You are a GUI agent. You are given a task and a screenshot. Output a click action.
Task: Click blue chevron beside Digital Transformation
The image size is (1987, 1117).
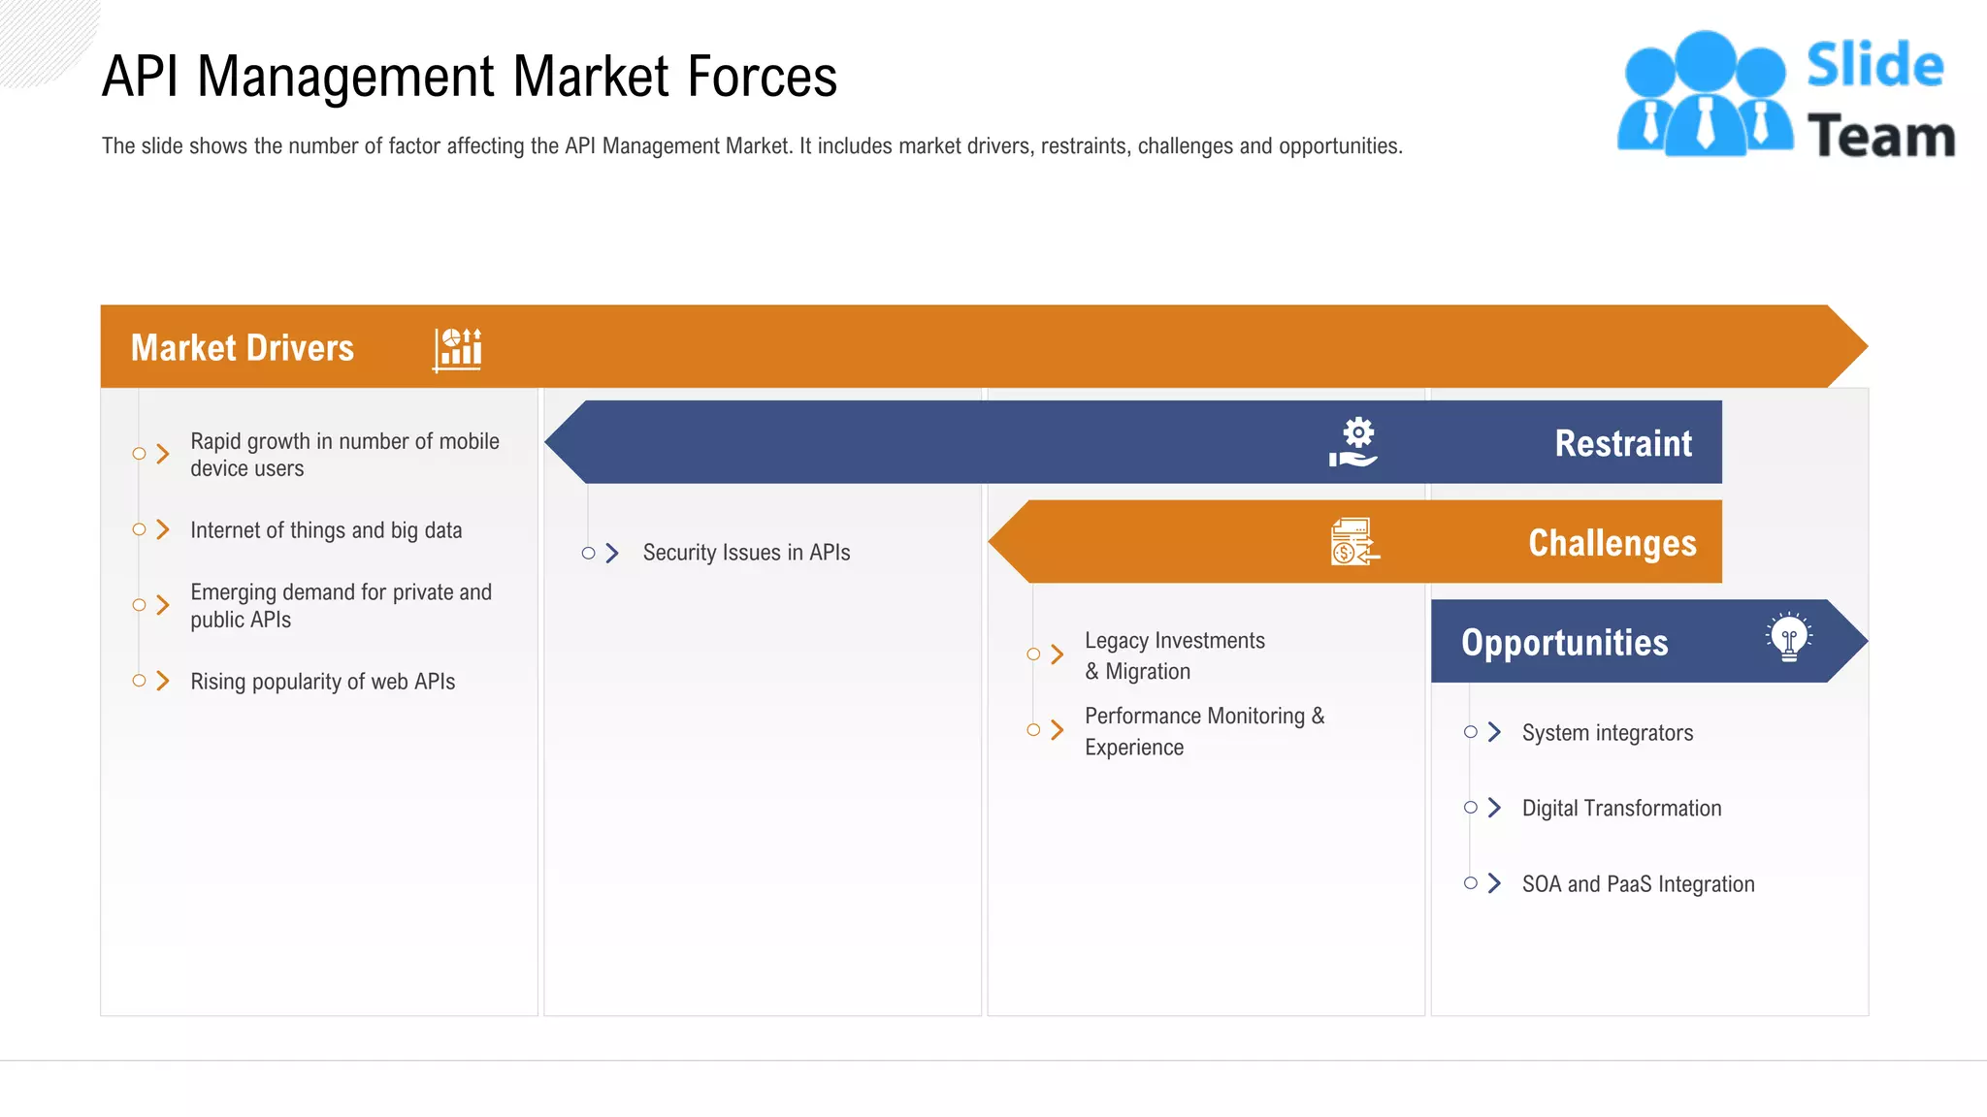[x=1495, y=808]
